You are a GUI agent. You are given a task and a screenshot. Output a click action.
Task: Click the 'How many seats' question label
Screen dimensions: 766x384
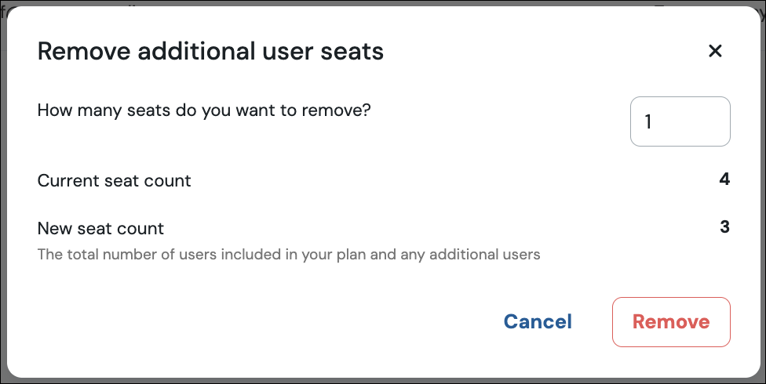coord(204,110)
